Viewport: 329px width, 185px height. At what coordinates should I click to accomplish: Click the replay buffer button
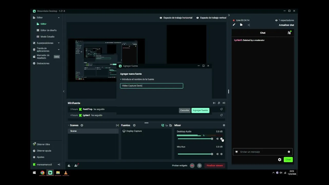[199, 165]
